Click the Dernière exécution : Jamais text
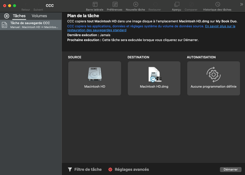The image size is (245, 175). pyautogui.click(x=89, y=35)
